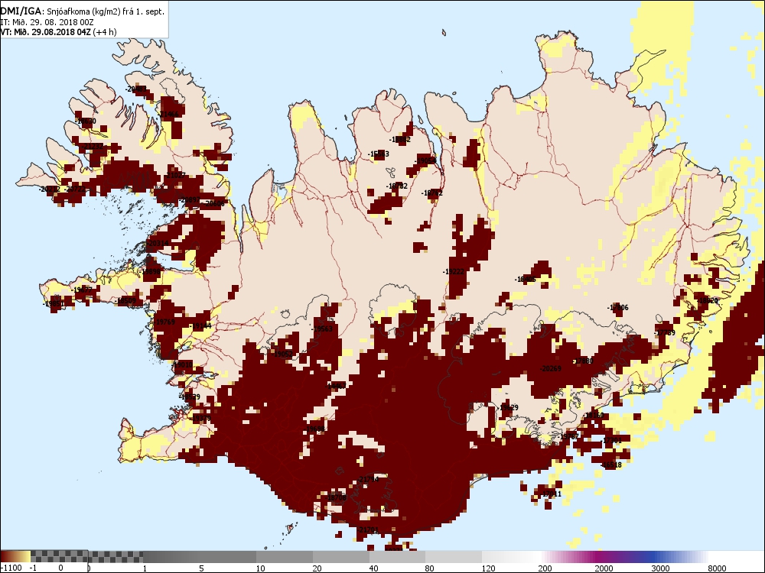The height and width of the screenshot is (573, 765).
Task: Click the -19787 value label
Action: pos(569,436)
